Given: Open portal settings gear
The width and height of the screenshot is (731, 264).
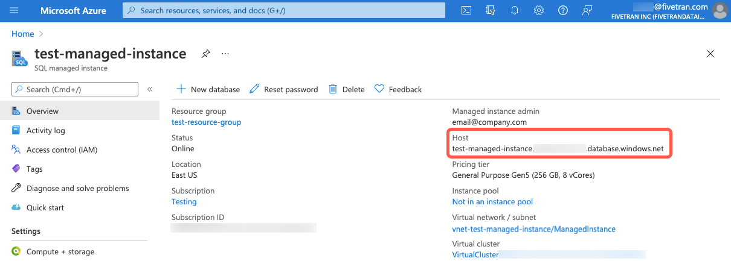Looking at the screenshot, I should tap(539, 10).
